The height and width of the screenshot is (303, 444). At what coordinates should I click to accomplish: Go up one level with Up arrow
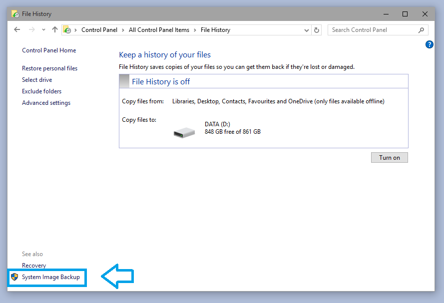point(55,29)
